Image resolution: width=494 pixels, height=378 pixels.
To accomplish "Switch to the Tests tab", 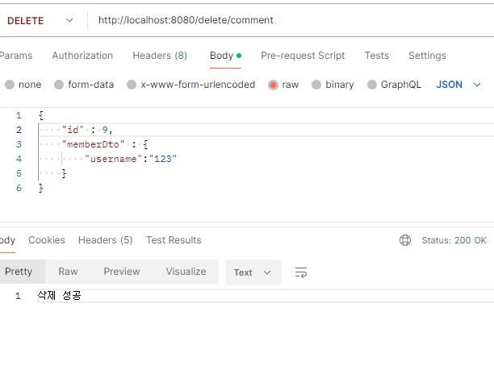I will (x=377, y=56).
